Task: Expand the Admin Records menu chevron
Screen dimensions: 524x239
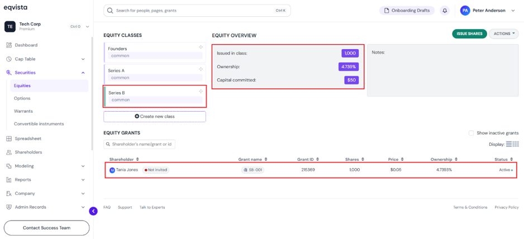Action: 83,207
